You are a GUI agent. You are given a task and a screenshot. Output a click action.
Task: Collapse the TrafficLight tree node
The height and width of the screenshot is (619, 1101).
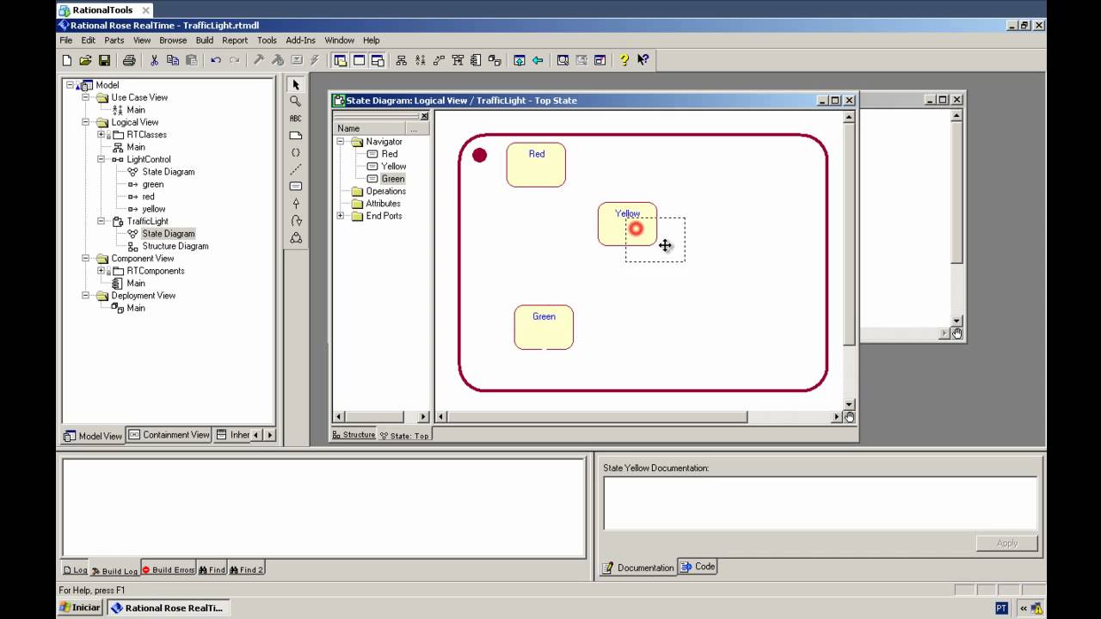(101, 221)
